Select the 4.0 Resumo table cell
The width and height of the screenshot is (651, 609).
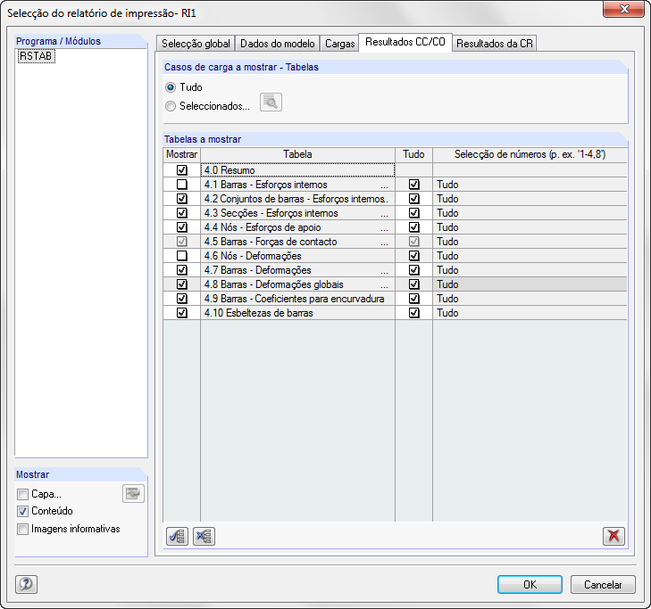(297, 170)
